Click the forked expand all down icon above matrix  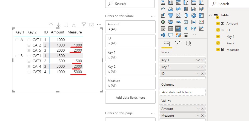coord(74,24)
